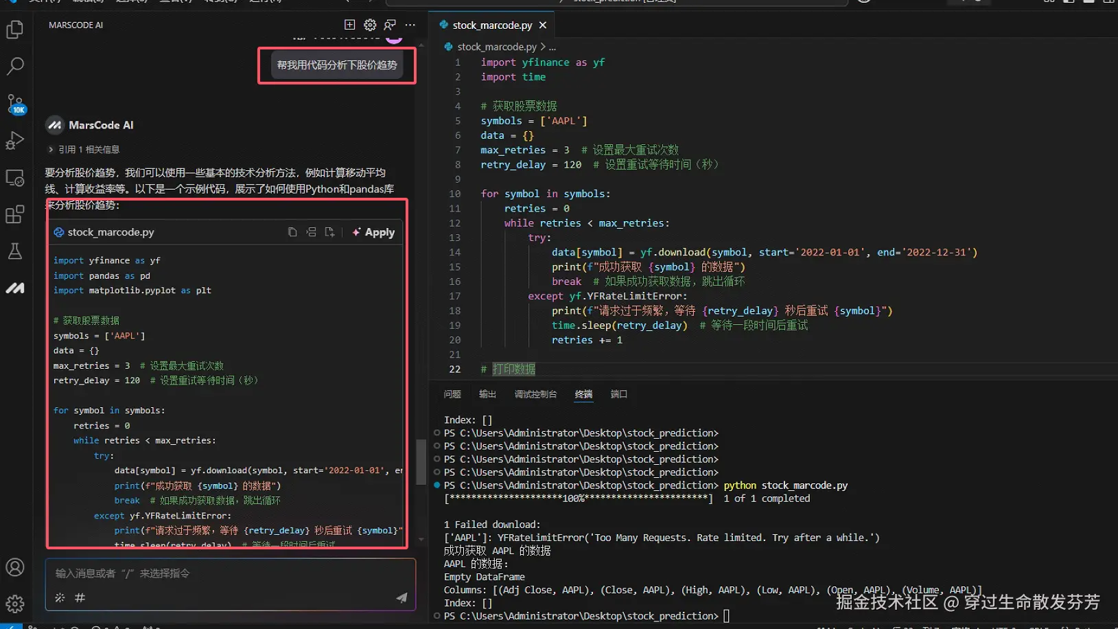Open the breadcrumb ellipsis symbol
Viewport: 1118px width, 629px height.
click(x=552, y=47)
